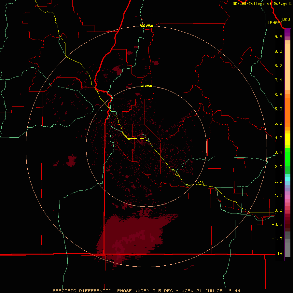
Task: Select the 9.0 scale value
Action: (278, 51)
